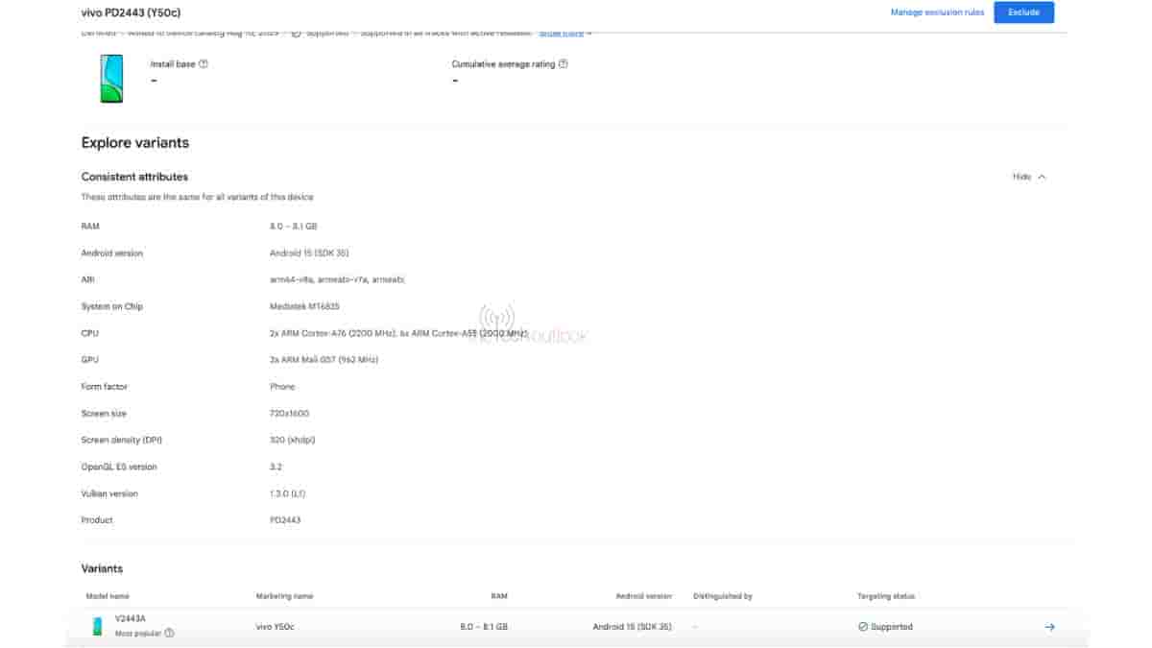
Task: Click the Supported checkmark status icon
Action: click(862, 627)
